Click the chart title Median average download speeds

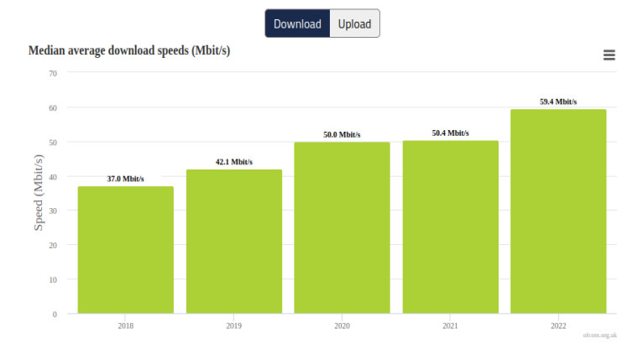129,50
